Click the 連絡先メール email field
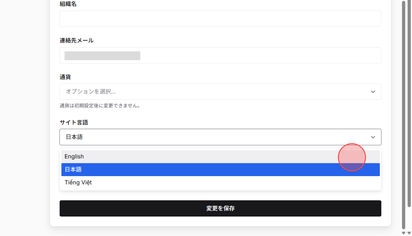 point(220,55)
